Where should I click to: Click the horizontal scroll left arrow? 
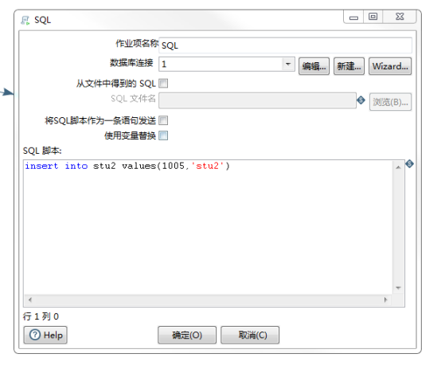(29, 300)
